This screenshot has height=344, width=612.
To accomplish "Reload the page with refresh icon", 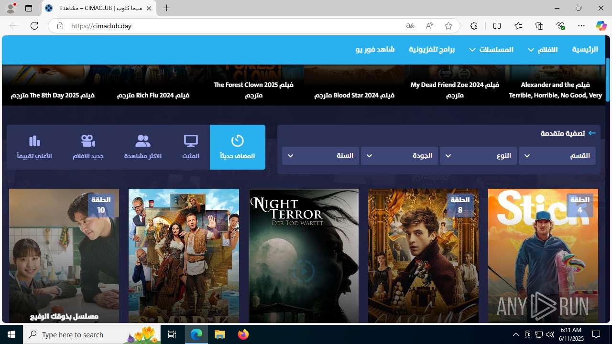I will click(34, 26).
